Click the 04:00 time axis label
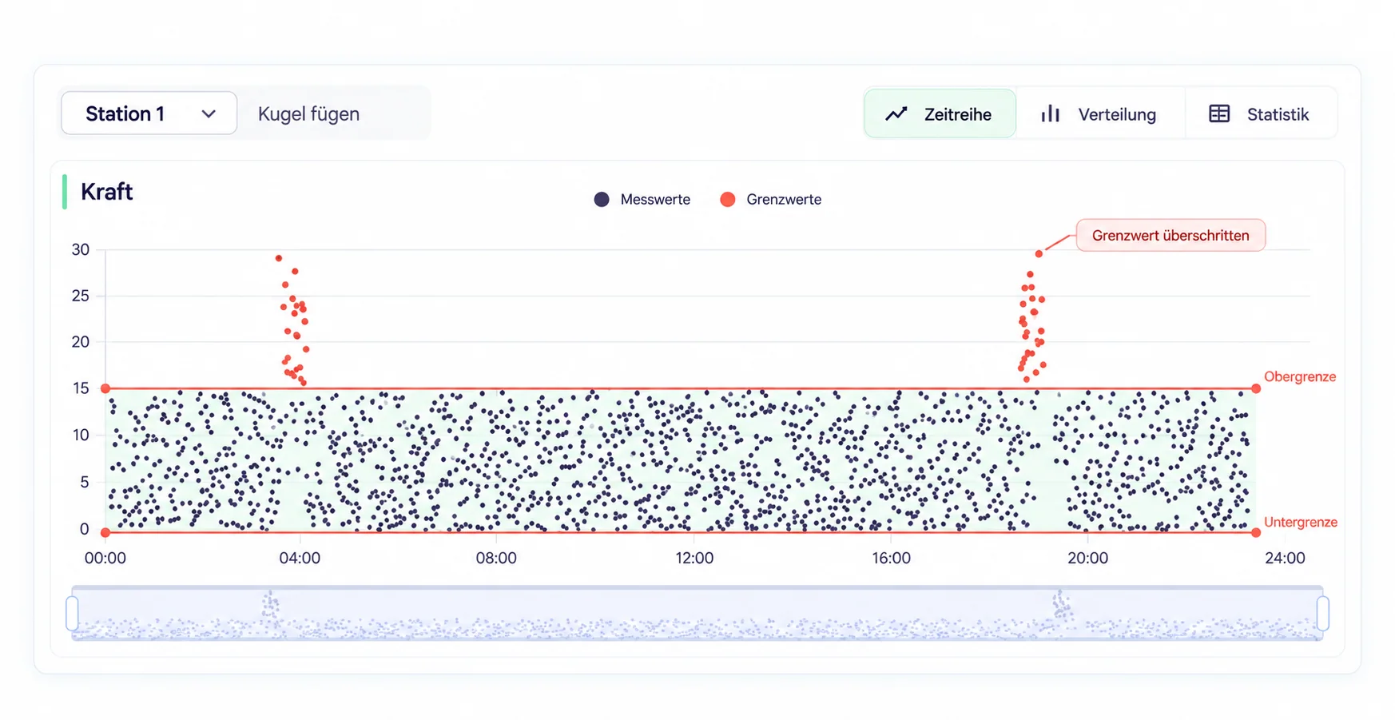The image size is (1395, 720). point(300,559)
